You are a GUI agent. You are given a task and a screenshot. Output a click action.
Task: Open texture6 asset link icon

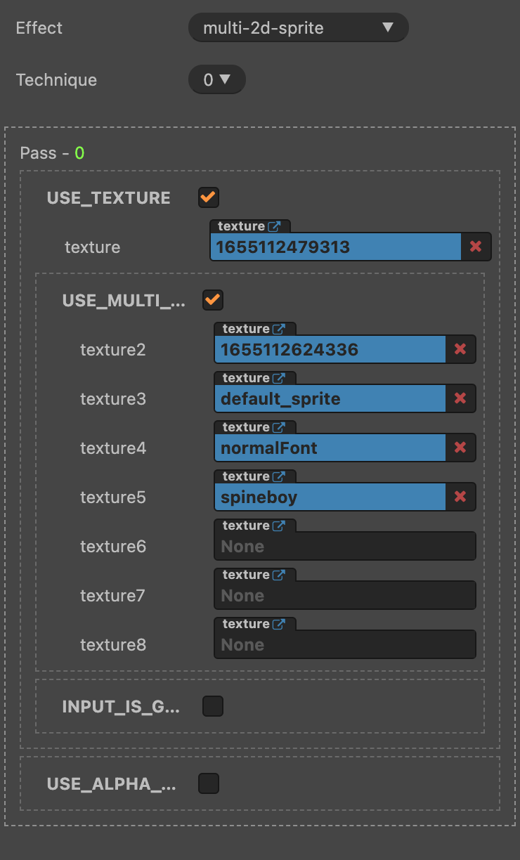click(280, 526)
